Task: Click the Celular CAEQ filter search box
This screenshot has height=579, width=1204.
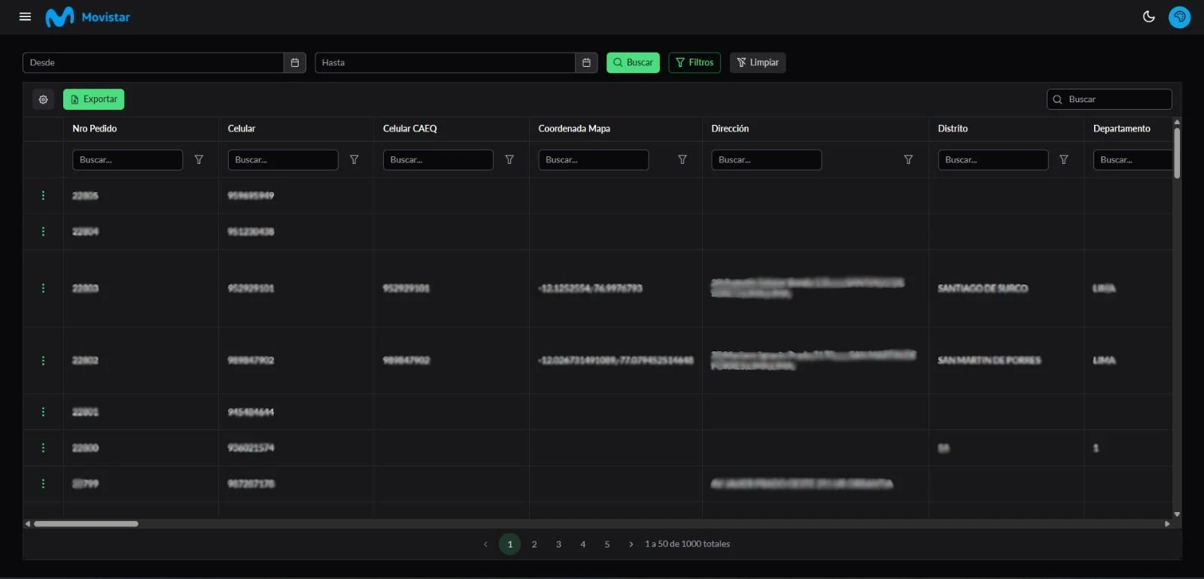Action: coord(438,159)
